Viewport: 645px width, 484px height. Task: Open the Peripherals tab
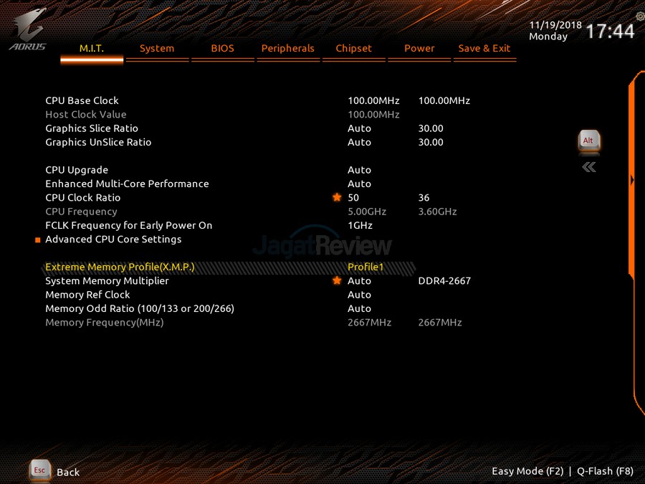click(288, 48)
